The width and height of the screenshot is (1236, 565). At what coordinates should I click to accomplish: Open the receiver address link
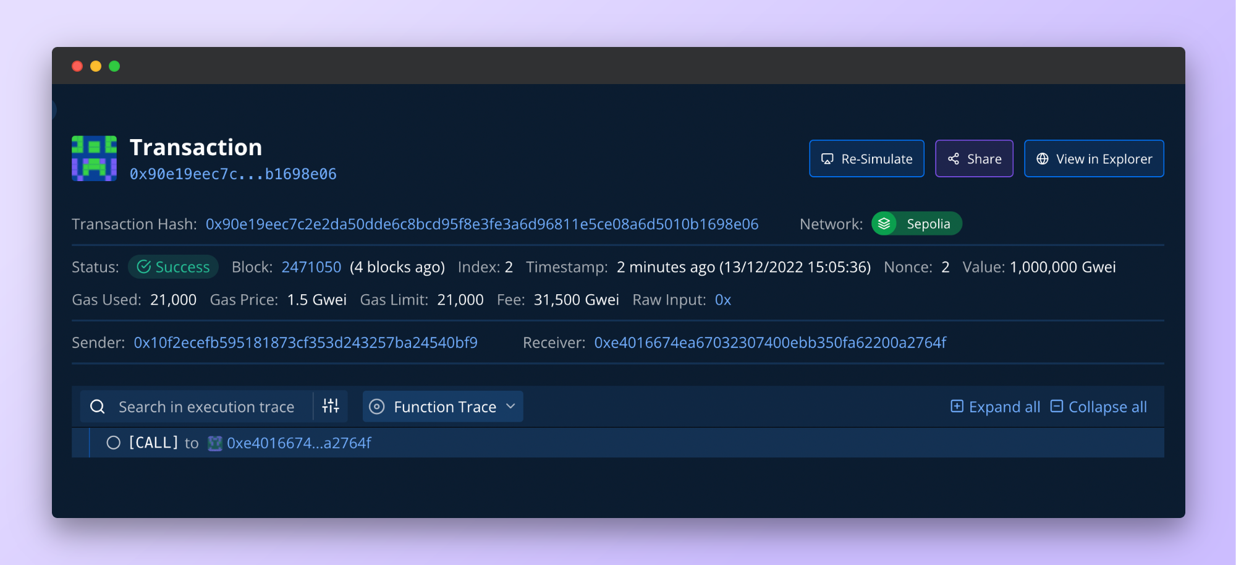770,342
